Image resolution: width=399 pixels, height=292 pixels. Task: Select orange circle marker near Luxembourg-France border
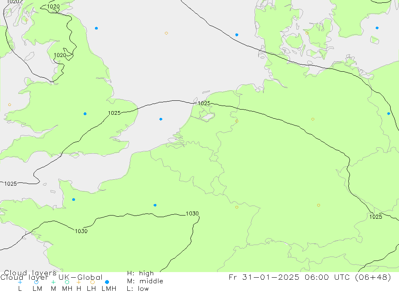pyautogui.click(x=237, y=208)
